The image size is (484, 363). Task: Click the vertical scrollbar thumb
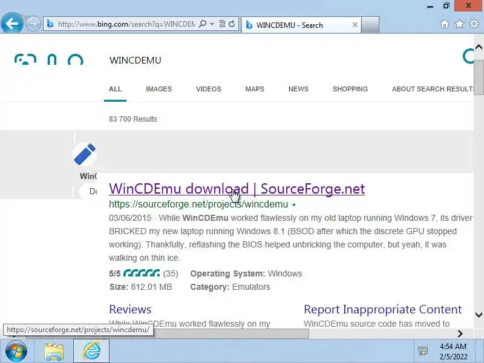(479, 77)
